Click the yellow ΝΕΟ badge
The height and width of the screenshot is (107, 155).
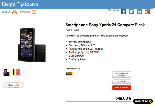point(69,74)
